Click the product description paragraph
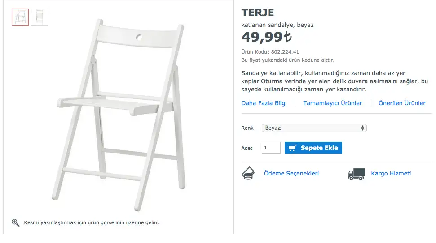The image size is (436, 243). (335, 81)
